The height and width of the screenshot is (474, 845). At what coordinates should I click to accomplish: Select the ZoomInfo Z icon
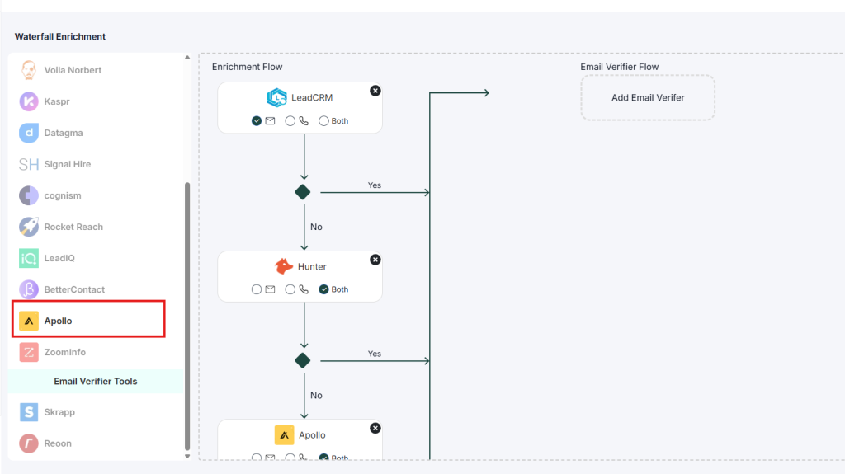pos(29,352)
